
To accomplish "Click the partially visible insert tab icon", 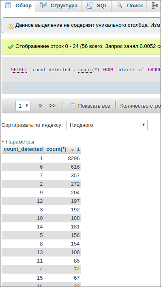I will point(155,6).
